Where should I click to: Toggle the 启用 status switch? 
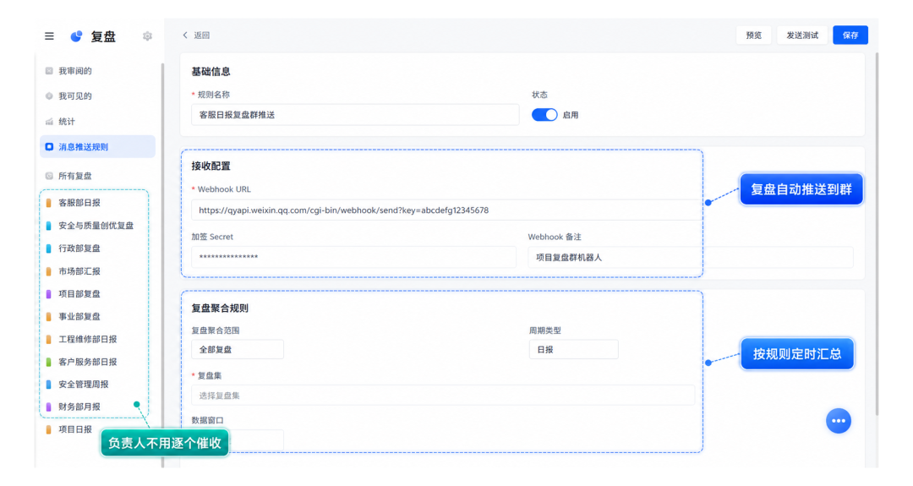coord(544,115)
